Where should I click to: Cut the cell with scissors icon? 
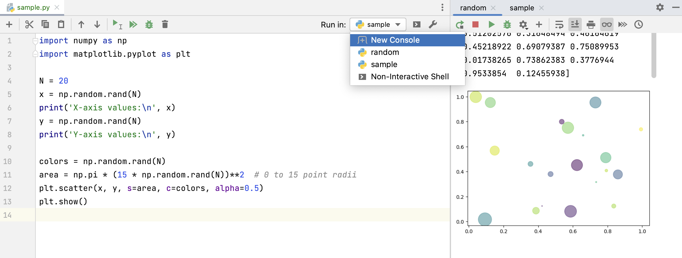[29, 24]
